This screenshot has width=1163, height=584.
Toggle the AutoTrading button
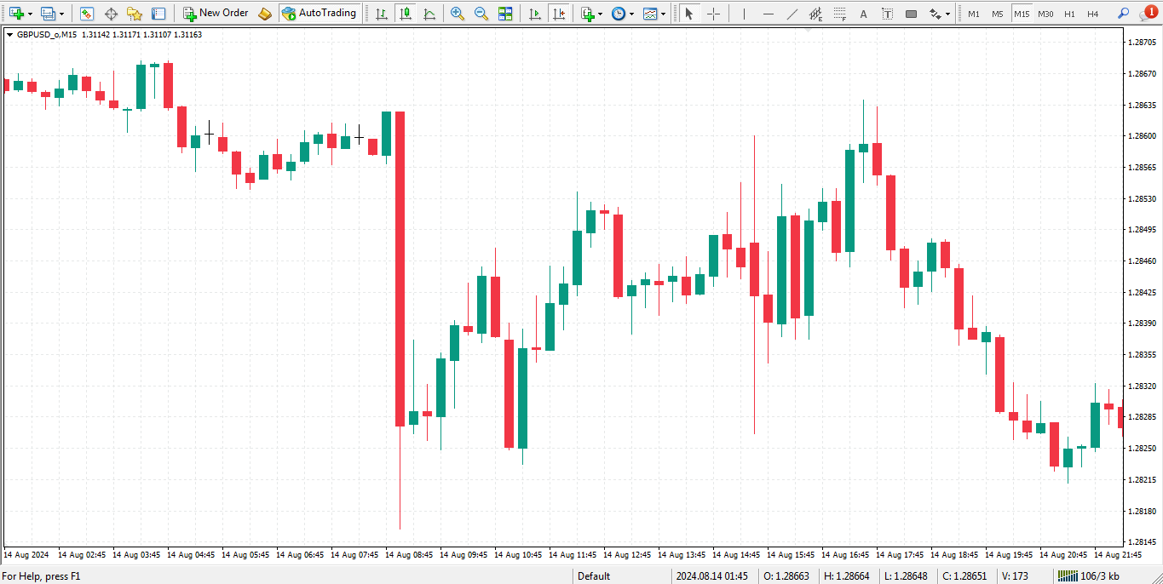coord(319,14)
